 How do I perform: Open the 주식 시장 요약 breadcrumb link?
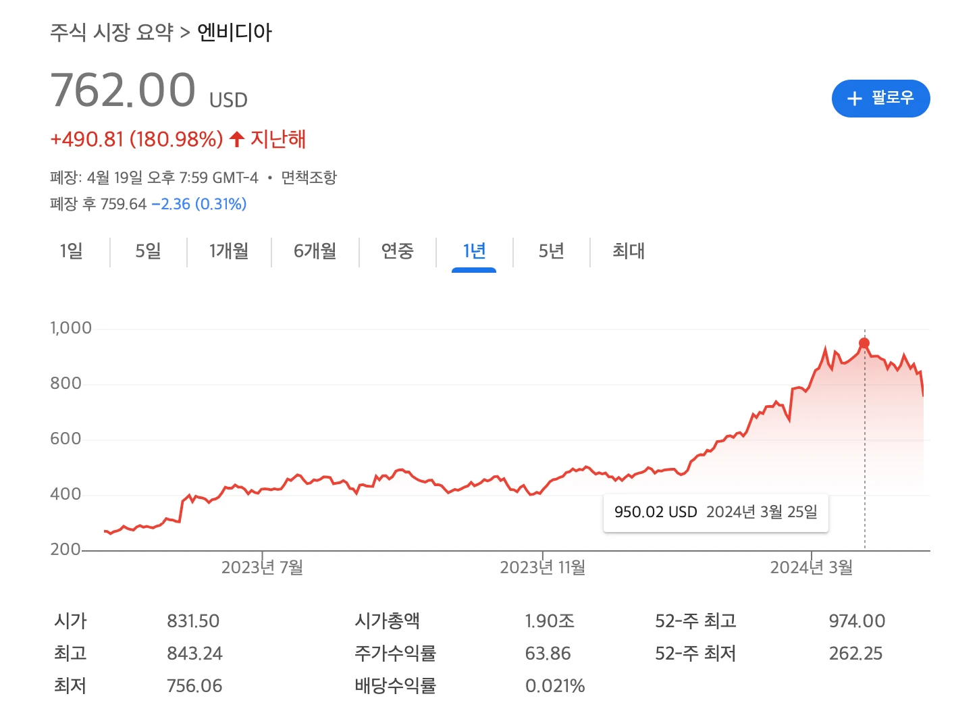pyautogui.click(x=112, y=32)
